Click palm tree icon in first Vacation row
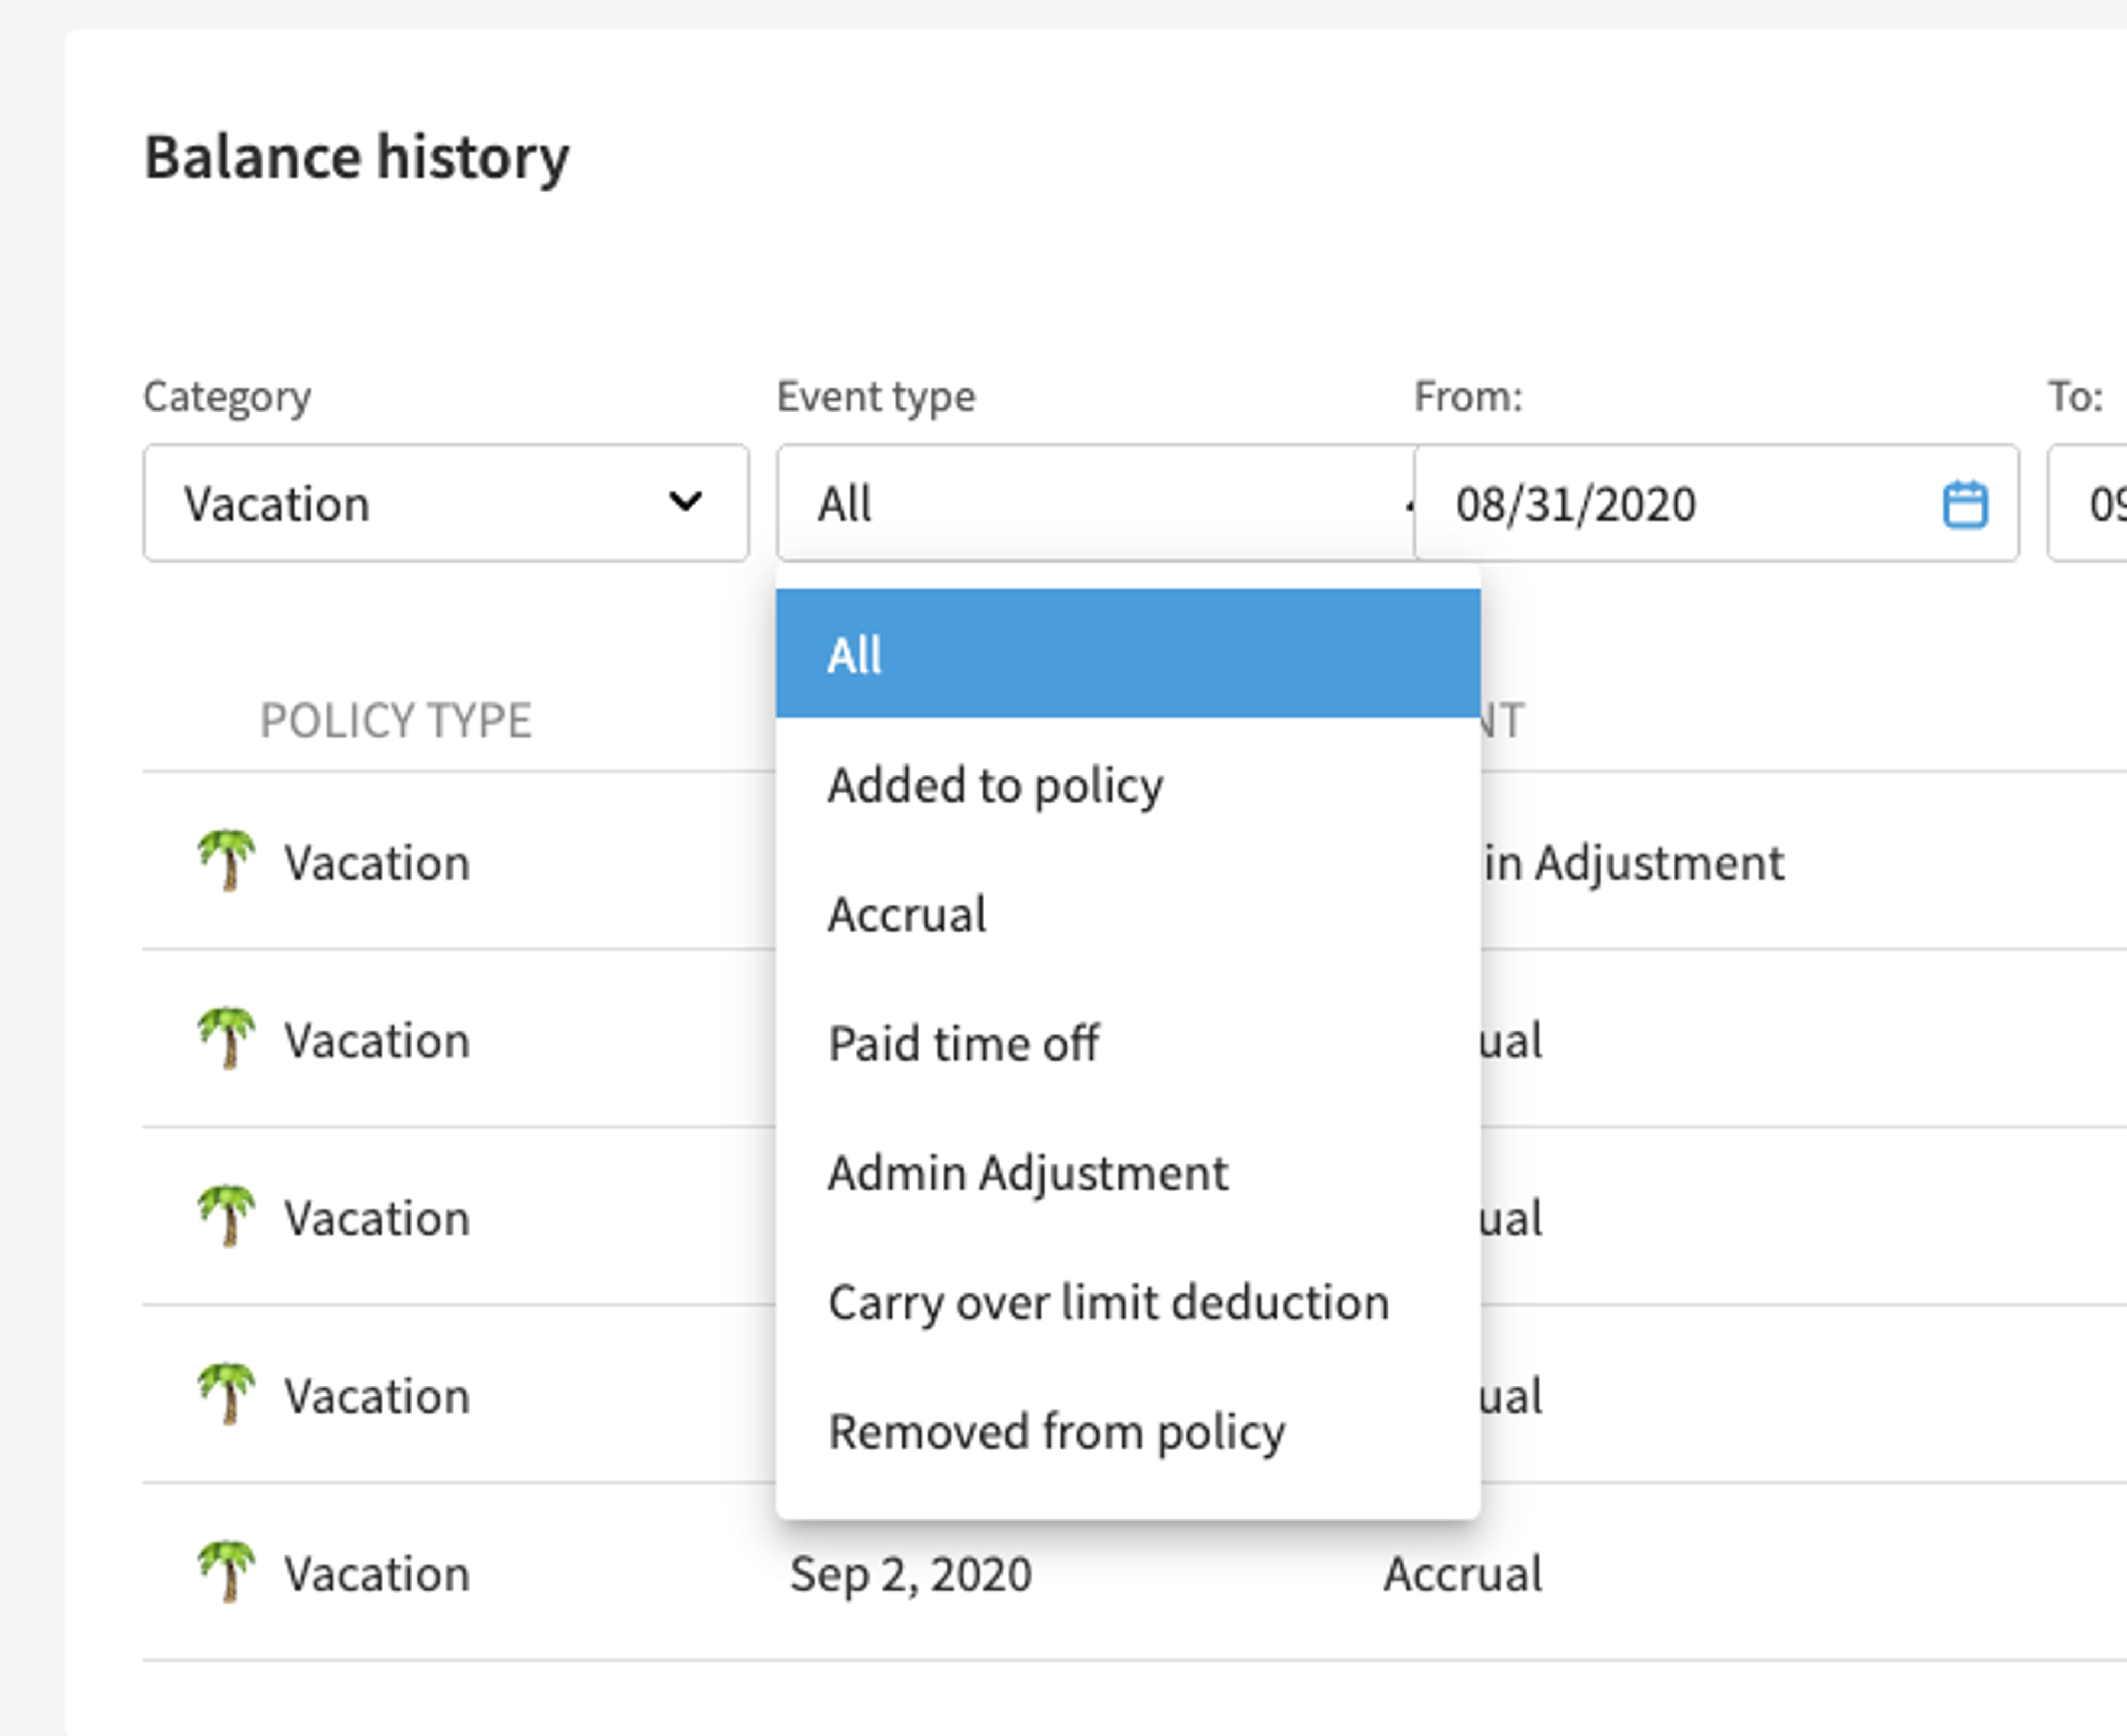This screenshot has height=1736, width=2127. tap(227, 861)
